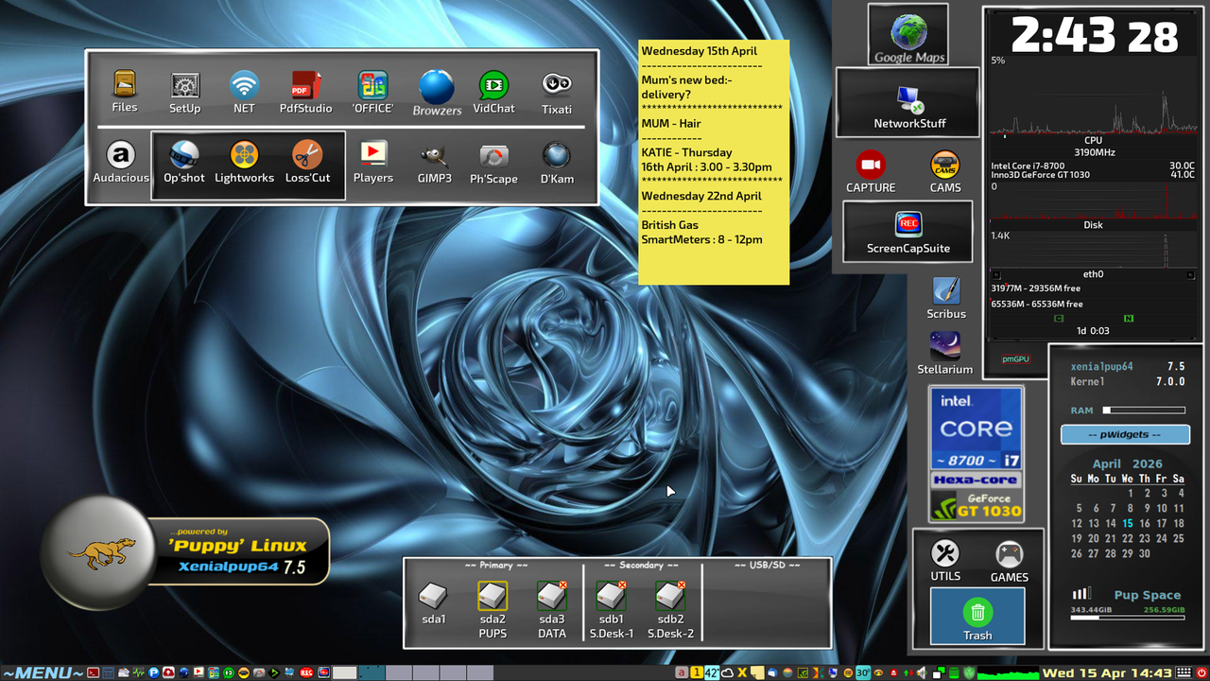Open the Loss'Cut scissors icon

pyautogui.click(x=307, y=155)
